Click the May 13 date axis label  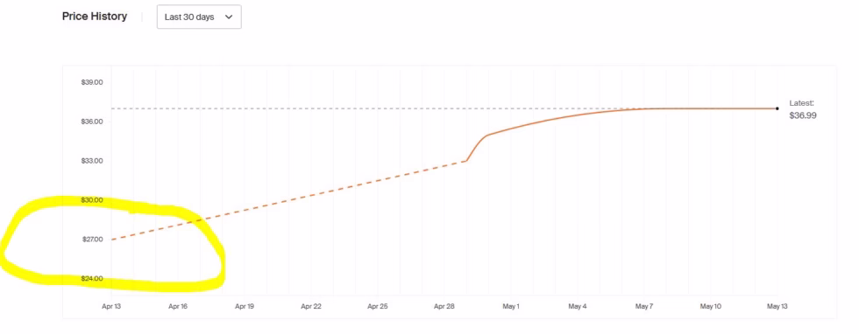(777, 307)
